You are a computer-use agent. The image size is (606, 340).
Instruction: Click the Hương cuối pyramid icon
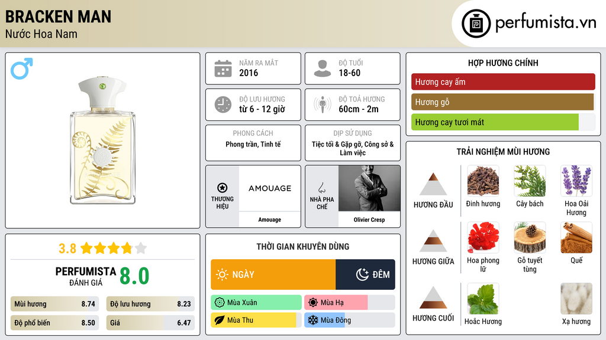(433, 297)
